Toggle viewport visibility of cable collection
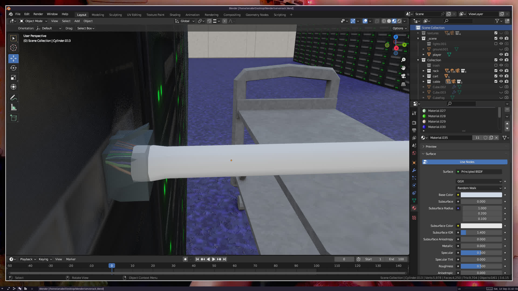The width and height of the screenshot is (518, 291). 501,82
